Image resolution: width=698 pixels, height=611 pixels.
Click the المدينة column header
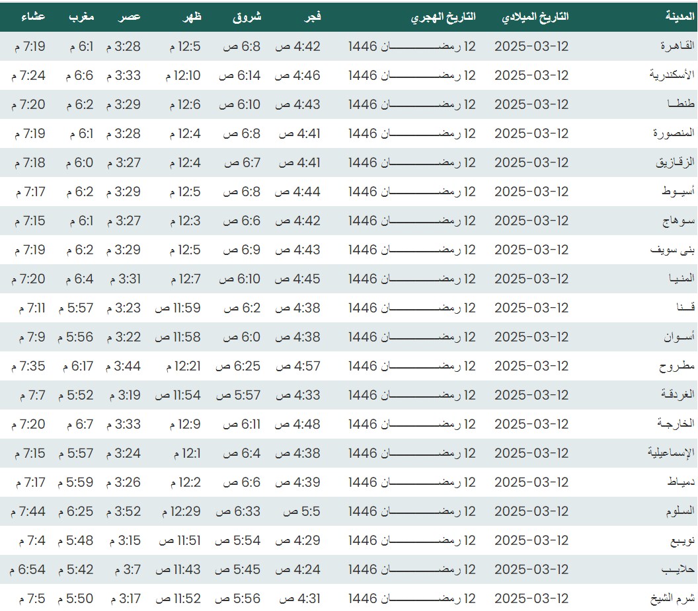pos(680,17)
